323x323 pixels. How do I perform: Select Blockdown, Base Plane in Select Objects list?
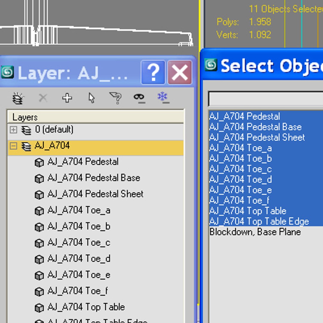(255, 232)
